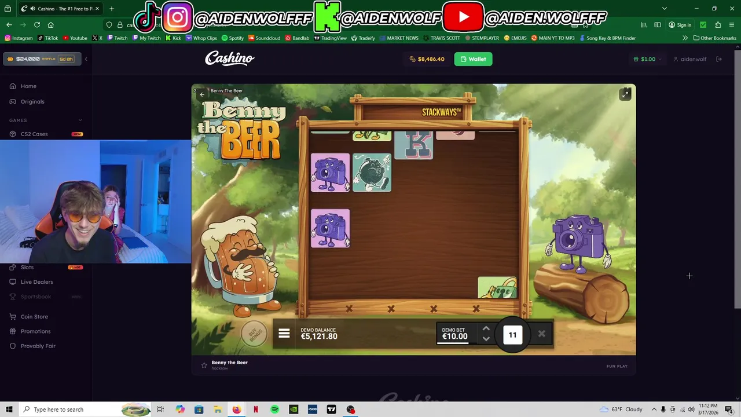Open Netflix from the taskbar
The width and height of the screenshot is (741, 417).
255,409
